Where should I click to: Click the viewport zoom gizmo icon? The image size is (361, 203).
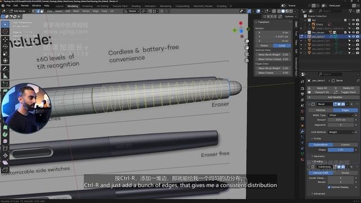coord(247,41)
